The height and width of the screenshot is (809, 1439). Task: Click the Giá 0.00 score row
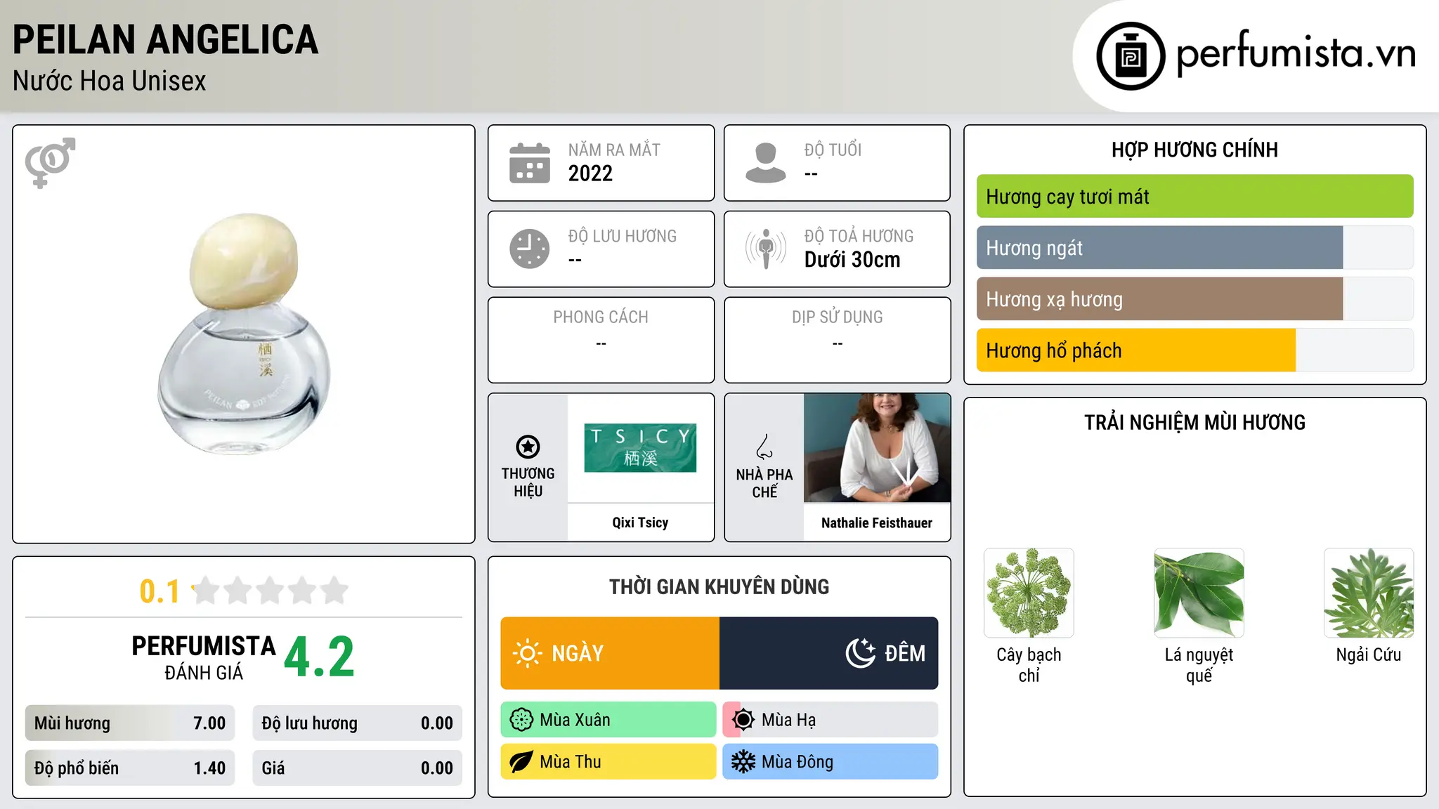coord(358,768)
